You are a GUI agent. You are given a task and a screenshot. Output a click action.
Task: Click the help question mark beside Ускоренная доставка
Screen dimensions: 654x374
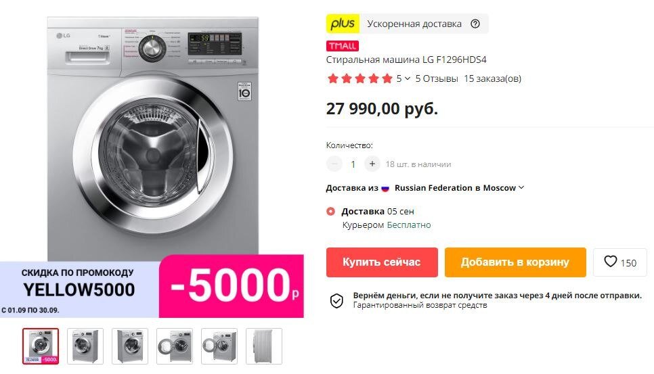[475, 24]
